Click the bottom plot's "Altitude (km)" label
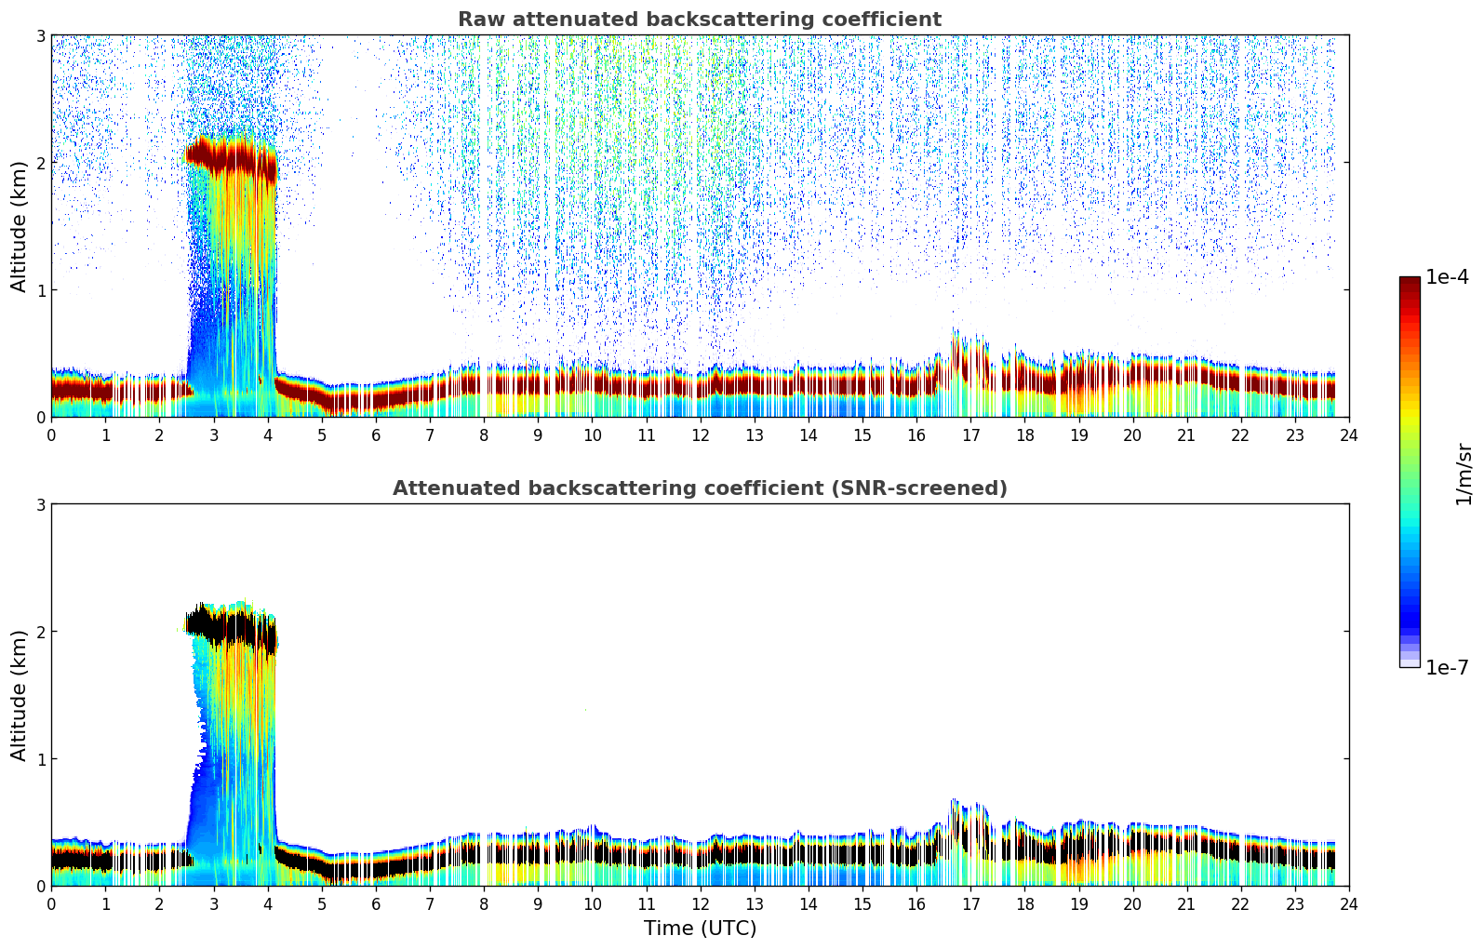 click(x=20, y=695)
